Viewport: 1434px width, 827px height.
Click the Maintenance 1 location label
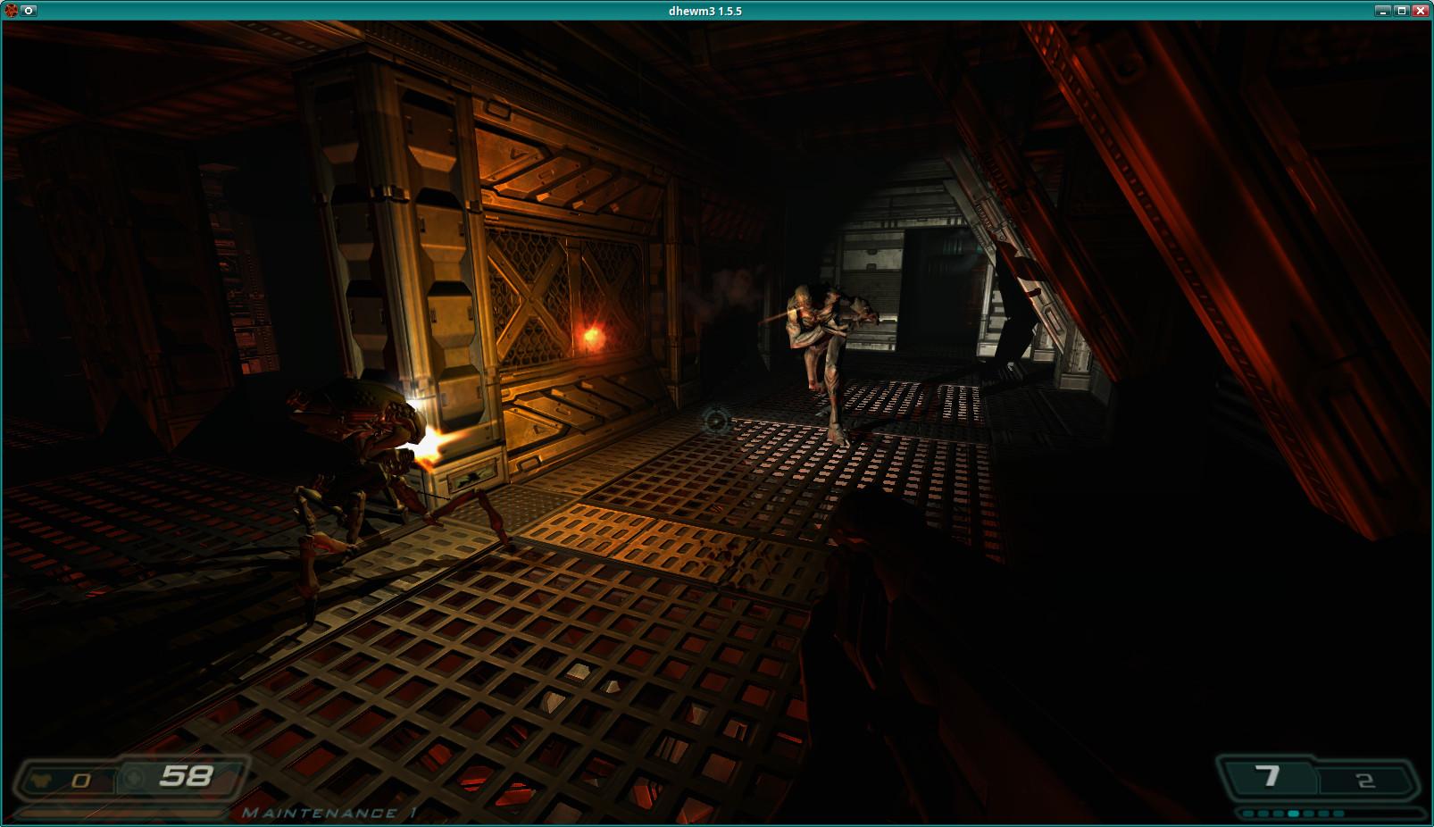coord(329,813)
